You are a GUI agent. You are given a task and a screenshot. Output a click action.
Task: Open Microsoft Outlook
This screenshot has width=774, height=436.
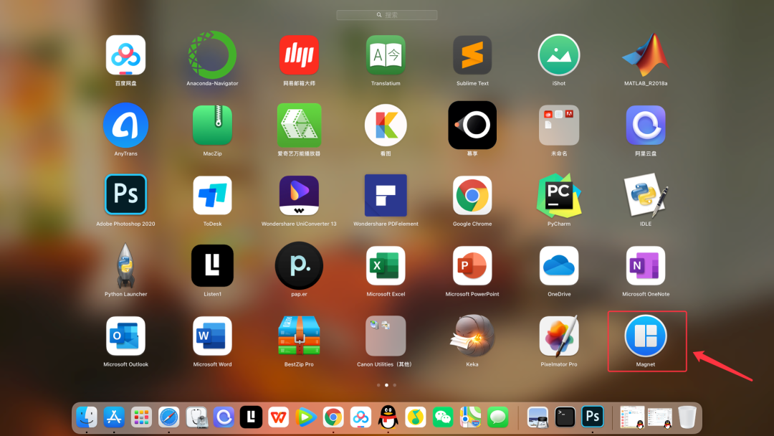[125, 336]
